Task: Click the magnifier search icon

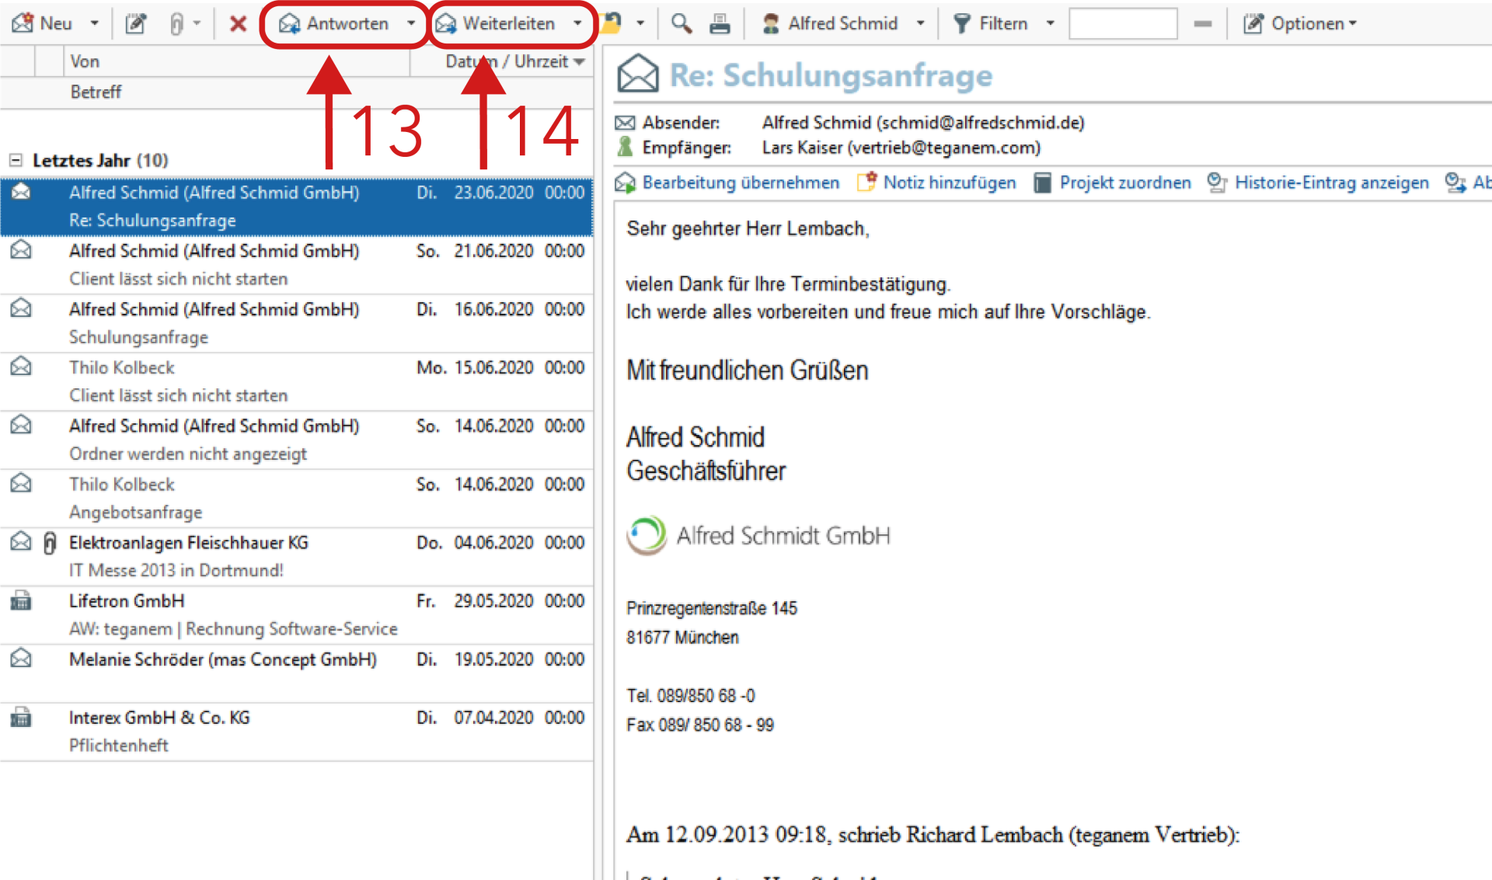Action: click(682, 24)
